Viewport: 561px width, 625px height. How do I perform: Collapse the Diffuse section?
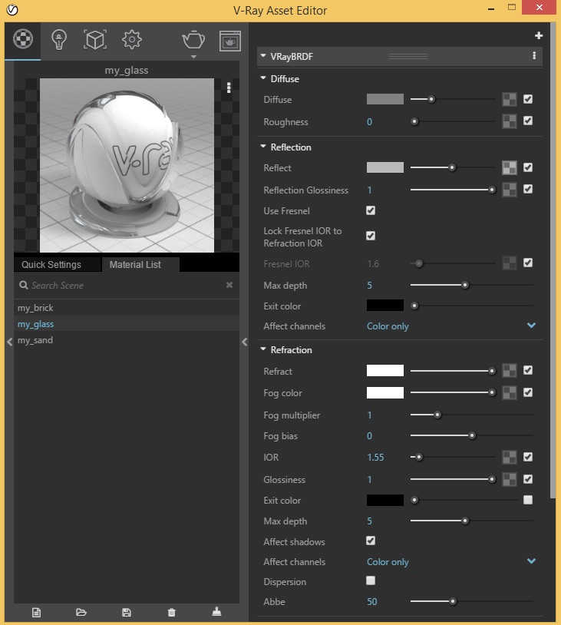pos(263,78)
